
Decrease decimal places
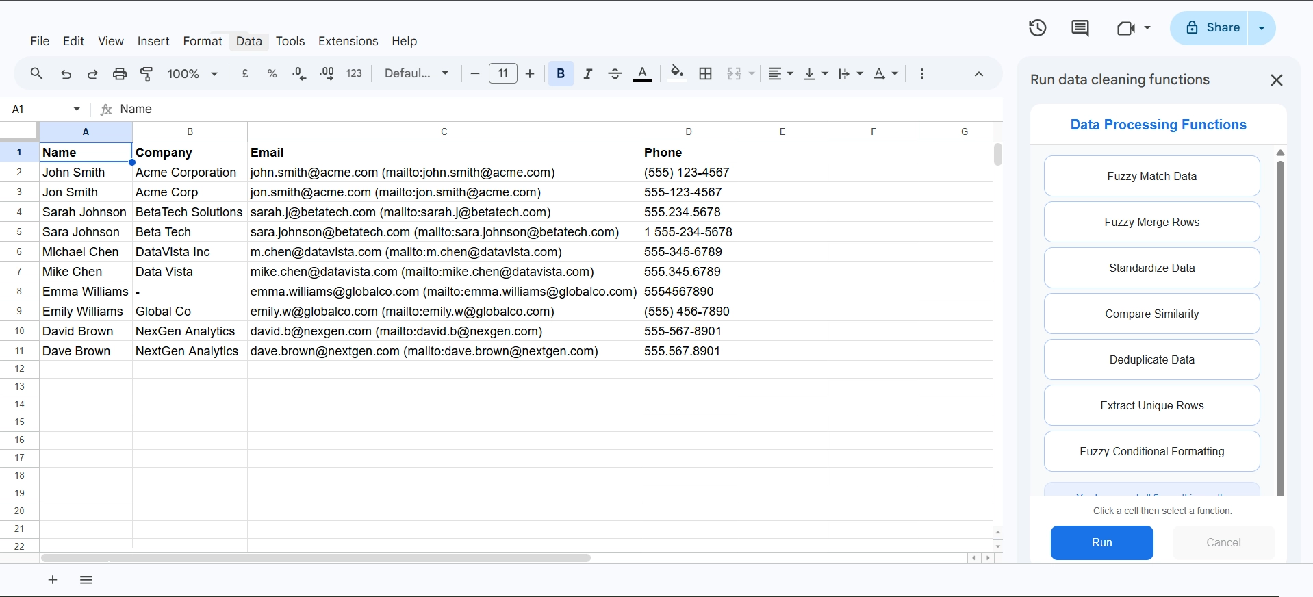click(299, 73)
